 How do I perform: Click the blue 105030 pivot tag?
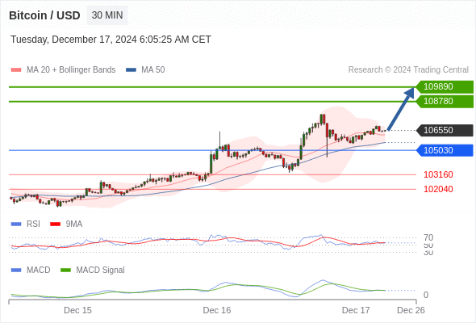point(445,150)
